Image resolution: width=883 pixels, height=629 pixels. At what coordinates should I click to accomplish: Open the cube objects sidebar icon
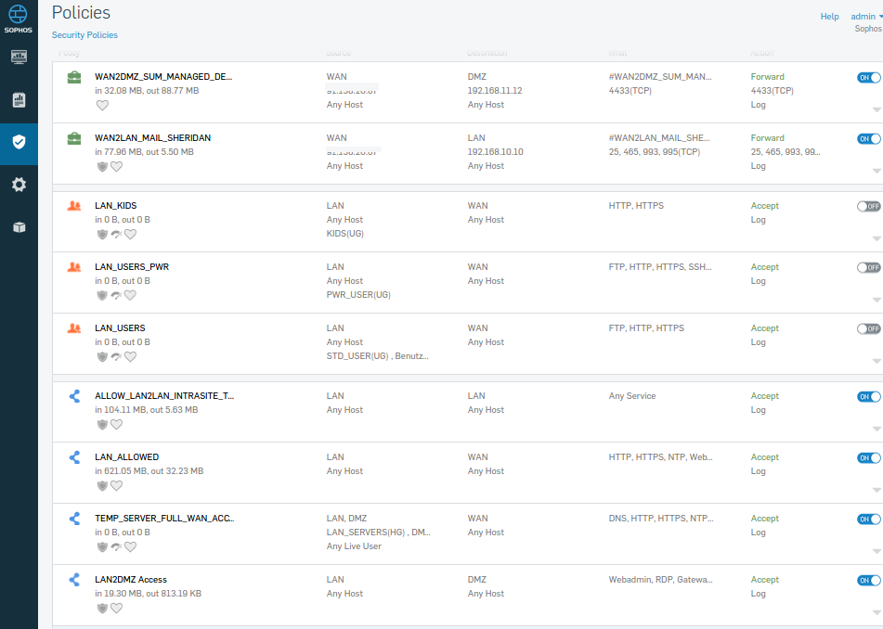pos(19,227)
